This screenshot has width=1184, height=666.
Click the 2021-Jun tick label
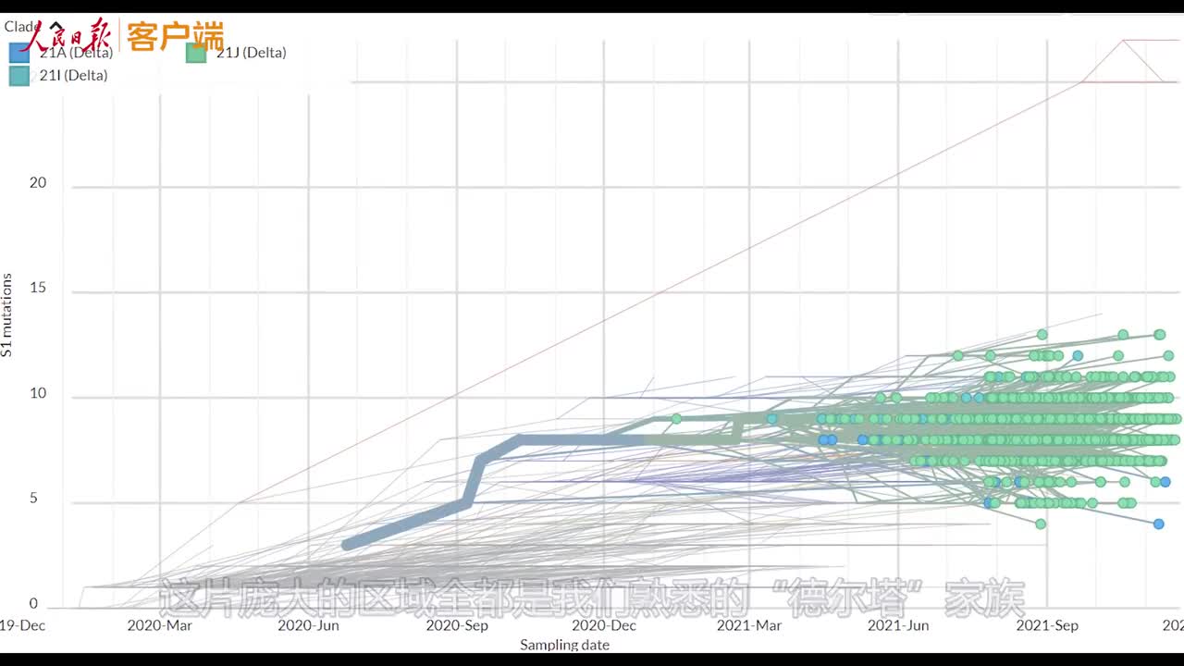tap(898, 625)
